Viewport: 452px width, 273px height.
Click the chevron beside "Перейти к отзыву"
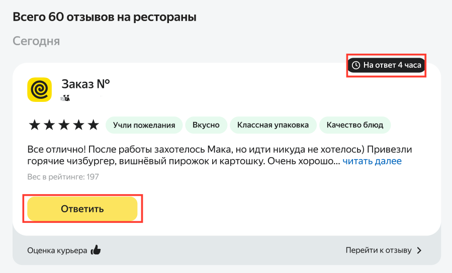(x=419, y=250)
